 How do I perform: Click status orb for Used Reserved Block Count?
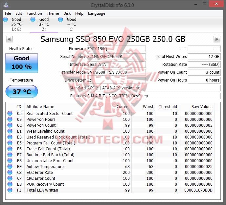[x=10, y=137]
